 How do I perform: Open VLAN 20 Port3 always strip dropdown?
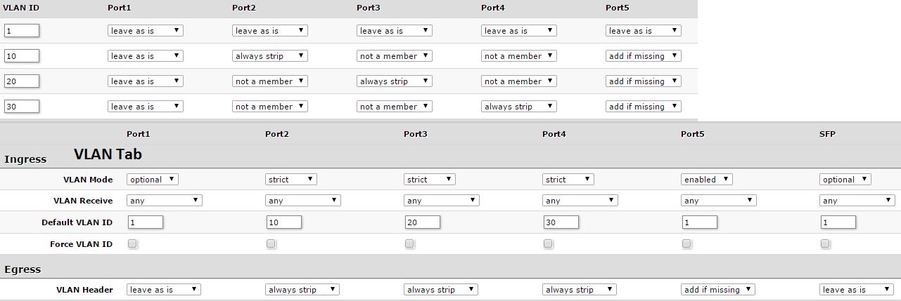pos(395,81)
